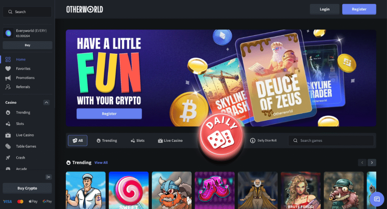Show next Trending games with right arrow
This screenshot has width=387, height=209.
point(372,163)
